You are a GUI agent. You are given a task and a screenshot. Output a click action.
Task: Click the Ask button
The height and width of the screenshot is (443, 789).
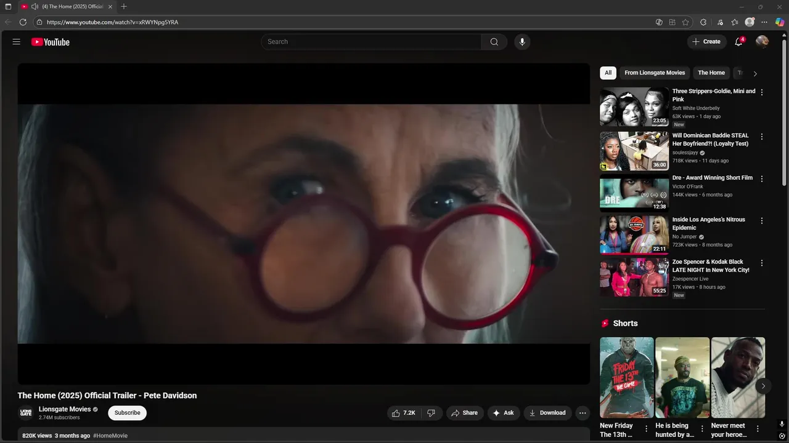[503, 413]
